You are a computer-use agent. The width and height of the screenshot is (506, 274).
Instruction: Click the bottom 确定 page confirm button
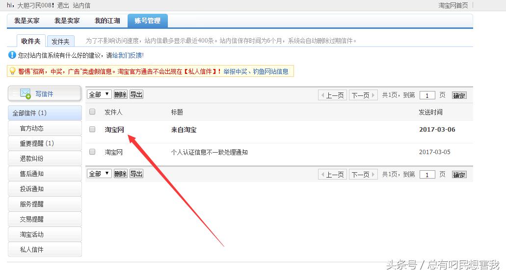(459, 175)
